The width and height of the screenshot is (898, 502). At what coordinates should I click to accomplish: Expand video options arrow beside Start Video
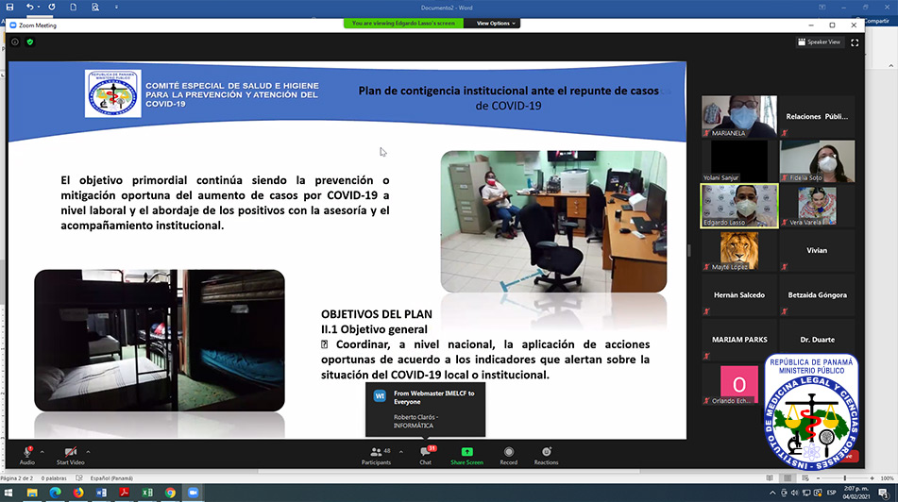pos(88,452)
